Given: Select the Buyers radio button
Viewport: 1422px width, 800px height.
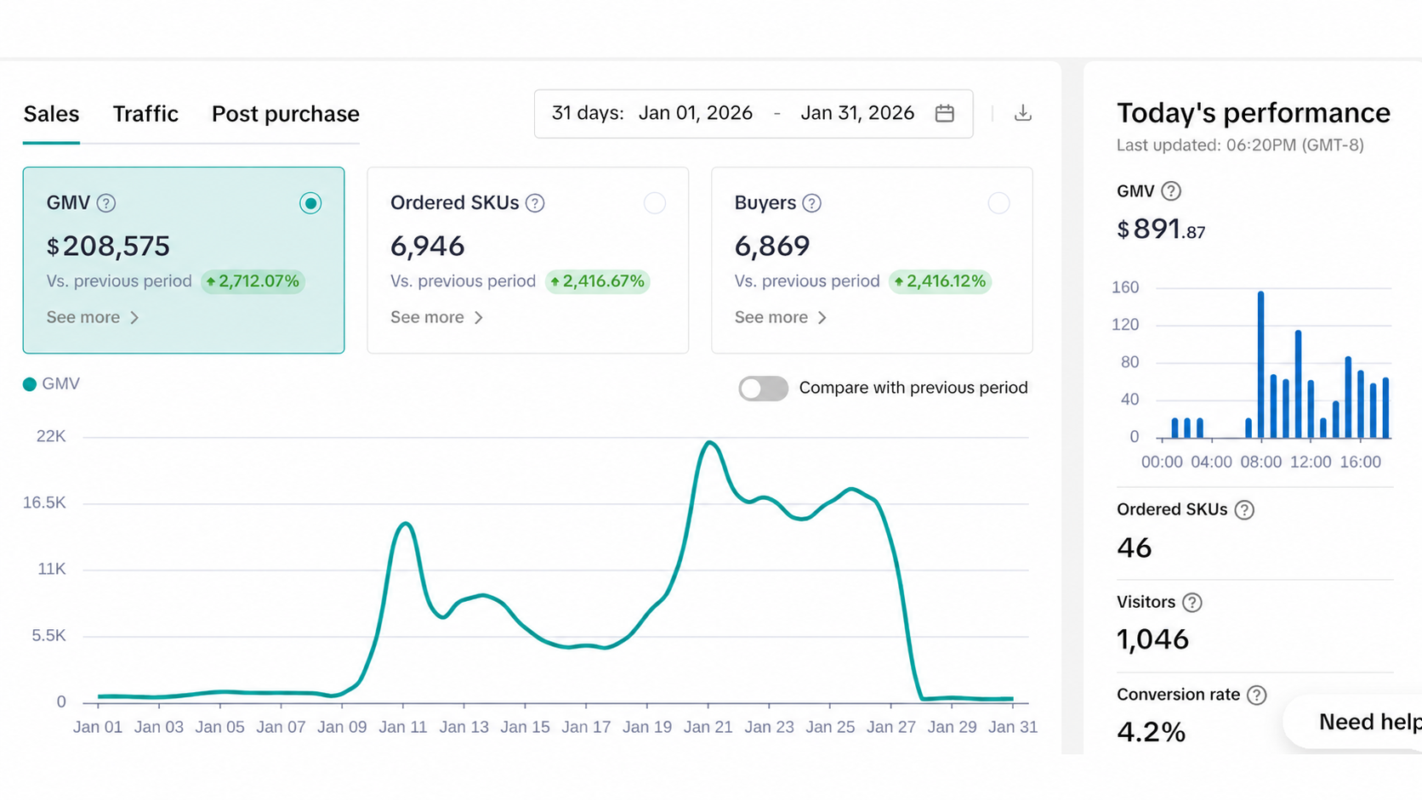Looking at the screenshot, I should click(x=998, y=203).
